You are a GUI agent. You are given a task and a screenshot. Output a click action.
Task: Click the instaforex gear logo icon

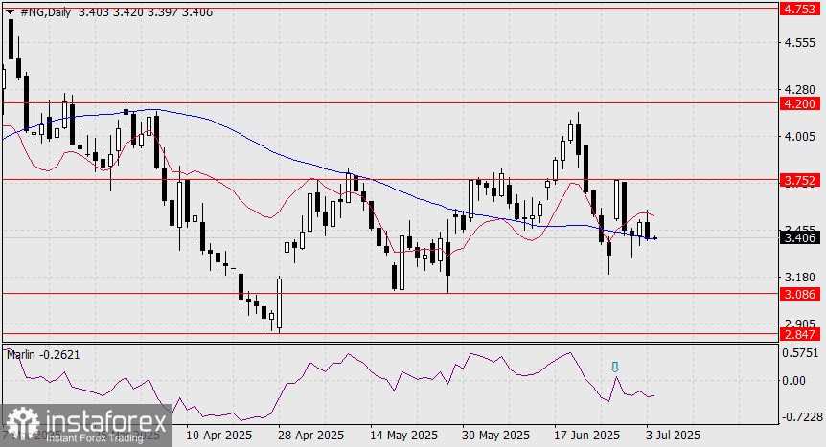(23, 423)
